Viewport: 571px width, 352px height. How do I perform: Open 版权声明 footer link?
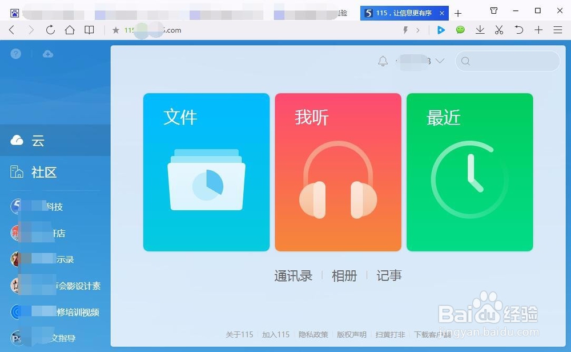click(x=351, y=334)
